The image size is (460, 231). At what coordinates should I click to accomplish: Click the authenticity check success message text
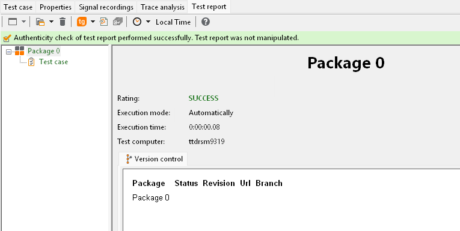tap(156, 38)
